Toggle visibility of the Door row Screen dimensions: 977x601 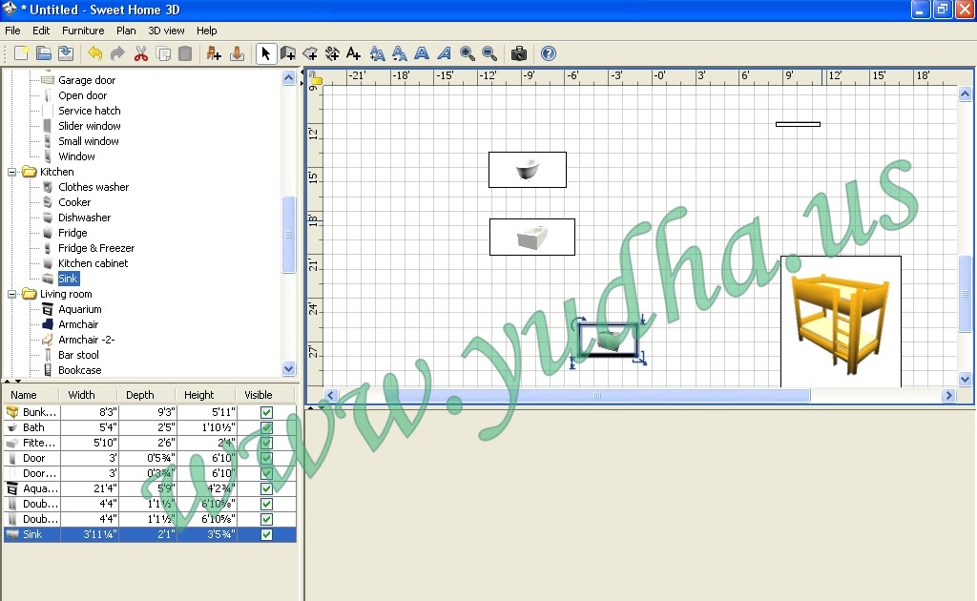click(267, 458)
